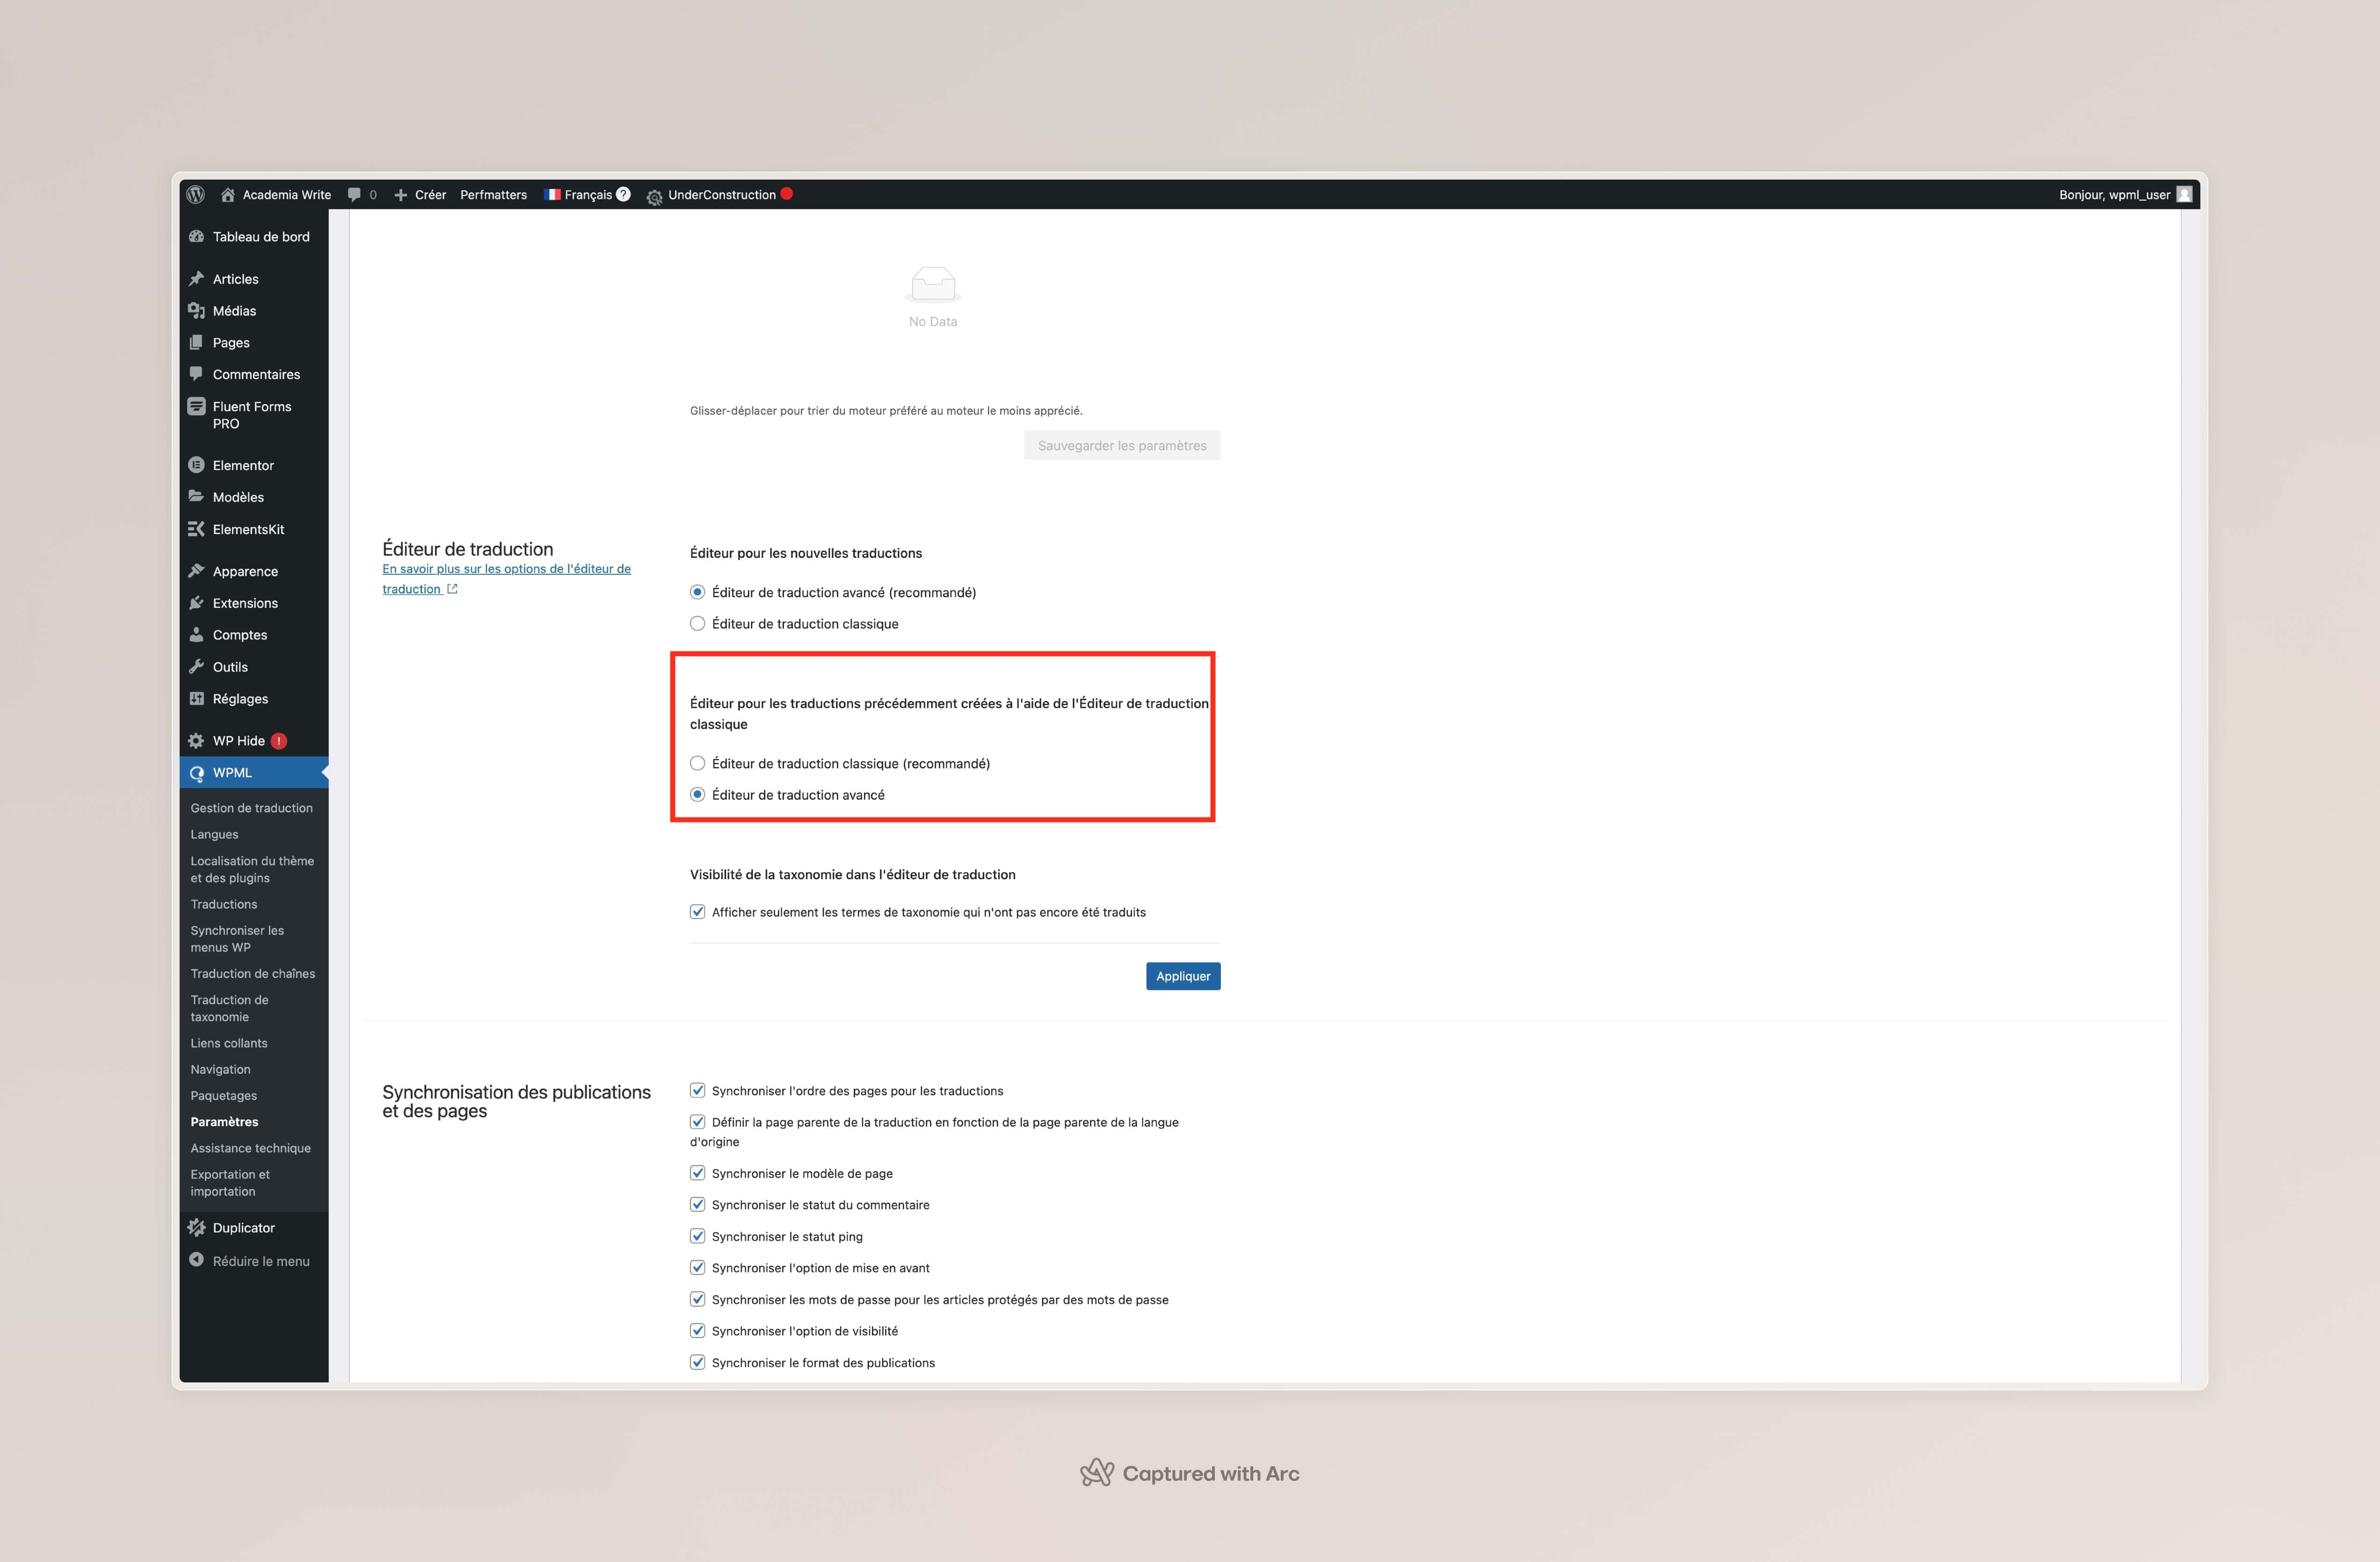Click the Elementor logo icon
The height and width of the screenshot is (1562, 2380).
[197, 464]
